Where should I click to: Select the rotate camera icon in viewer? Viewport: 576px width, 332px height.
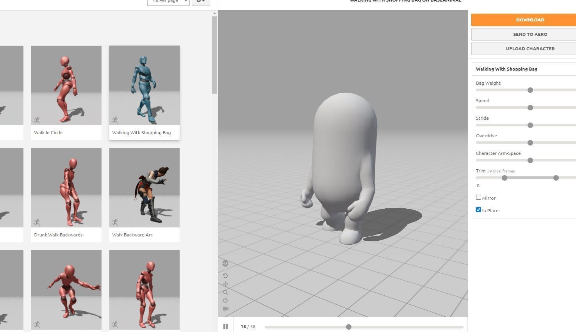(225, 276)
